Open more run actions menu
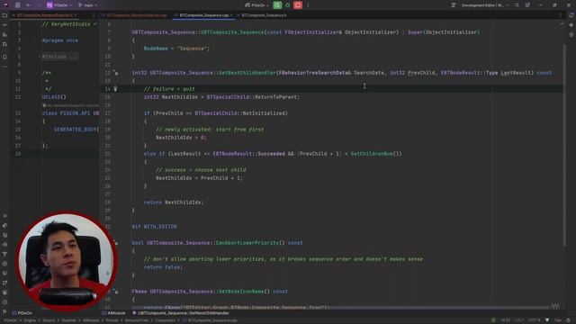 click(x=308, y=5)
